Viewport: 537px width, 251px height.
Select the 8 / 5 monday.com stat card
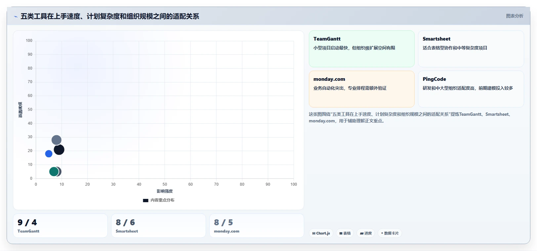click(x=257, y=226)
